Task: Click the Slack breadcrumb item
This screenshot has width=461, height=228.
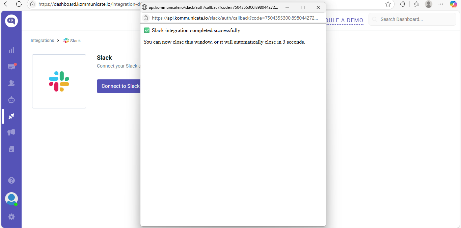Action: [x=72, y=41]
